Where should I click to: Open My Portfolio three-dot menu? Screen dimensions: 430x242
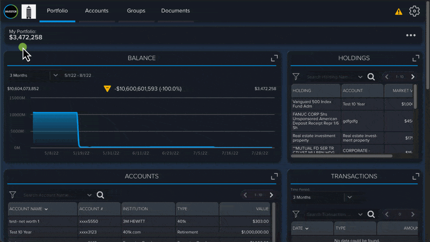411,35
